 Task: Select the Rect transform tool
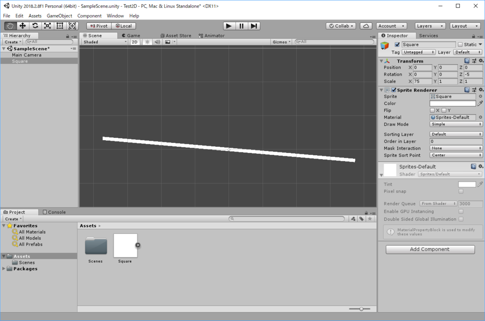point(60,26)
